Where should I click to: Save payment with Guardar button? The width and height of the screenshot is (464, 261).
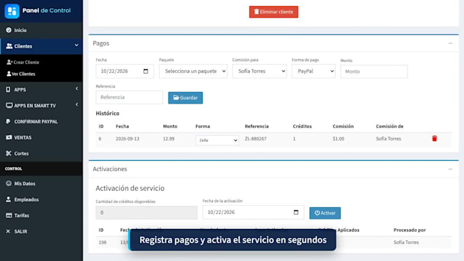185,98
